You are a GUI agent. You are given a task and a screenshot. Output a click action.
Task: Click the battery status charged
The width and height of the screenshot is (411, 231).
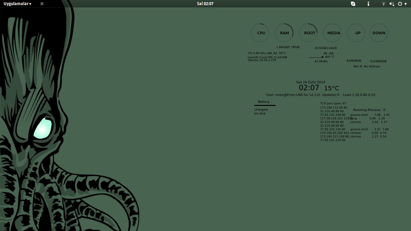coord(261,109)
